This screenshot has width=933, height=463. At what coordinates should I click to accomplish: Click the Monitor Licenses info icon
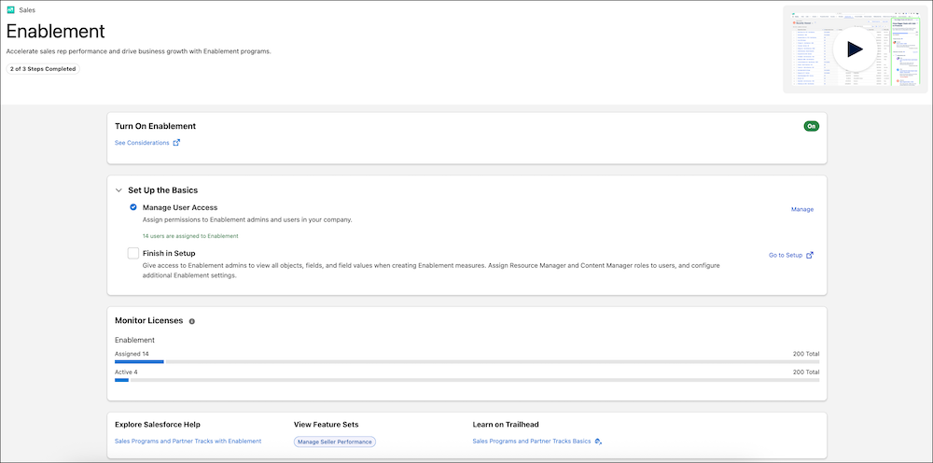(x=191, y=321)
